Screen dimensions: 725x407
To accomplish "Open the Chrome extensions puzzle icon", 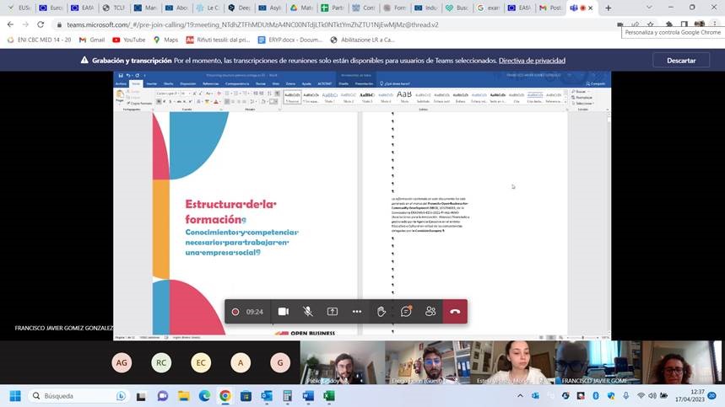I will (669, 24).
